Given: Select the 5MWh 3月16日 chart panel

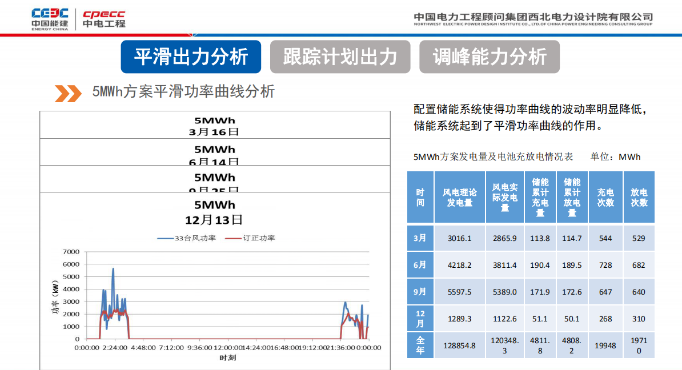Looking at the screenshot, I should (214, 126).
